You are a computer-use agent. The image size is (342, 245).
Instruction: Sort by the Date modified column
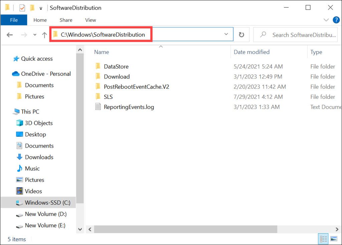[252, 52]
